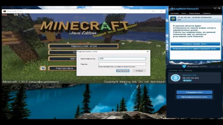Open Hamachi Справка menu

click(207, 13)
